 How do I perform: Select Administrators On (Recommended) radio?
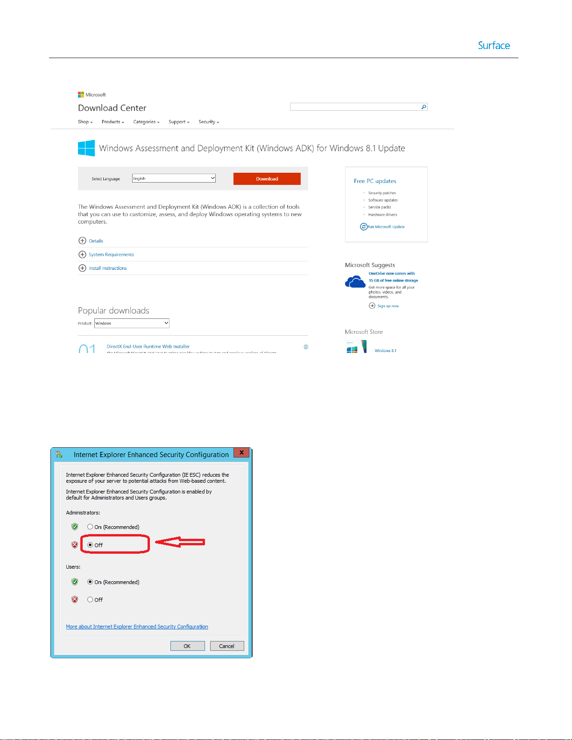click(90, 527)
